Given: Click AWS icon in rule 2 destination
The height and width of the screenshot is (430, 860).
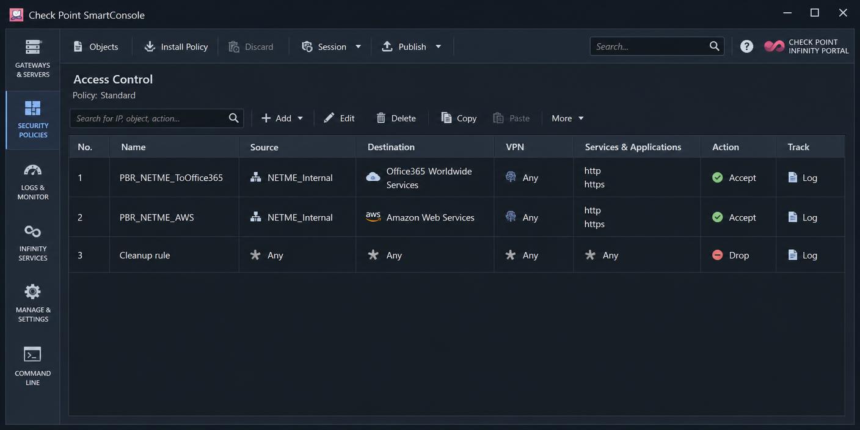Looking at the screenshot, I should coord(373,217).
